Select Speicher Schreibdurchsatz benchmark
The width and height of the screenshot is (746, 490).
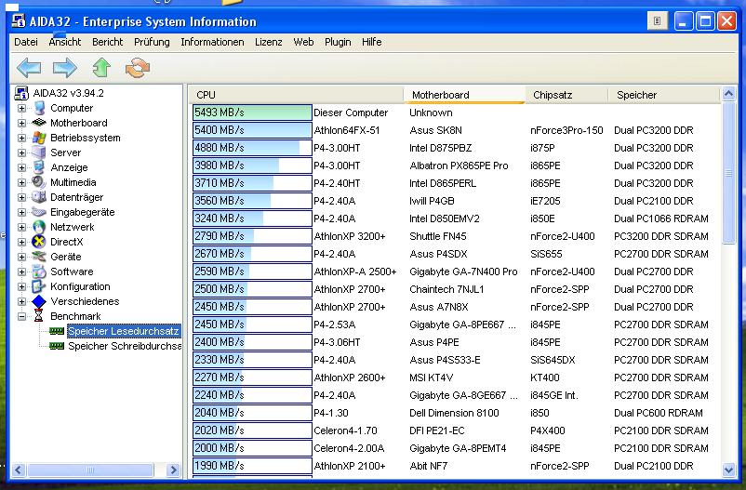125,346
